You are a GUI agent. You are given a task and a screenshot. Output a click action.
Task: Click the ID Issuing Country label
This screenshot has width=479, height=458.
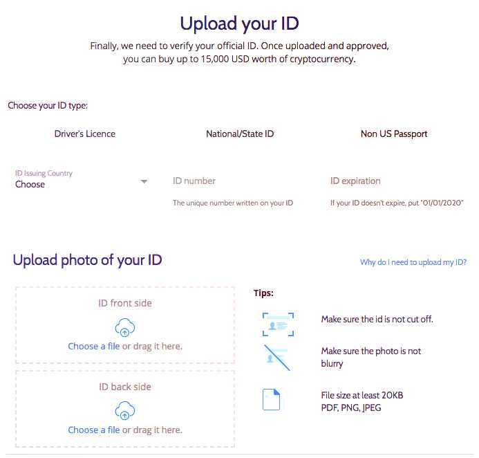click(44, 173)
